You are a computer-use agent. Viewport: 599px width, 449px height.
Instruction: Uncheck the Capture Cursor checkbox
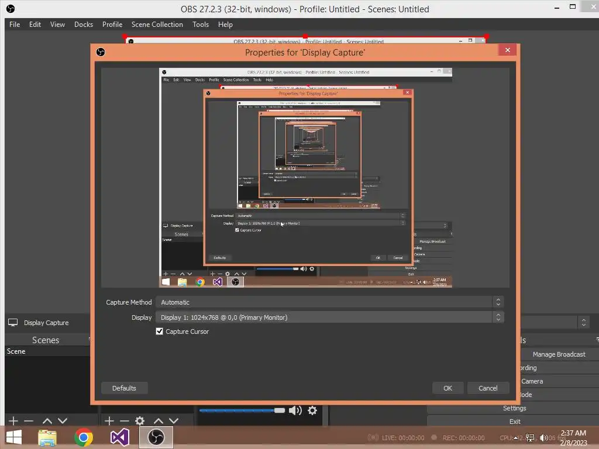(159, 331)
